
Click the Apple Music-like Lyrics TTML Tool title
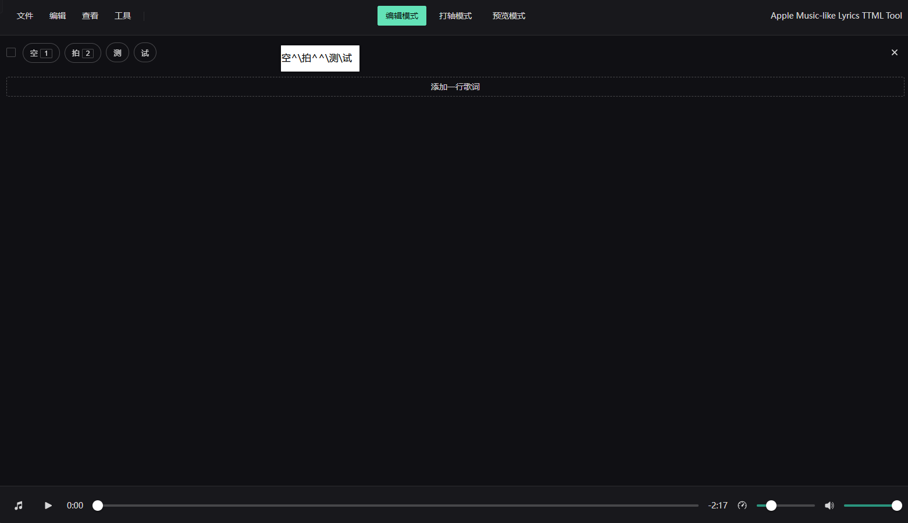[836, 16]
